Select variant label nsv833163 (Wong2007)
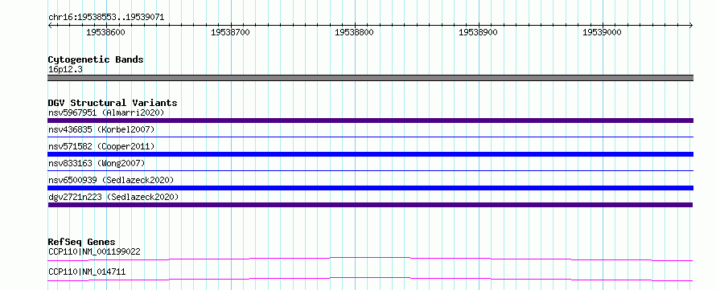Screen dimensions: 716x290 [97, 163]
